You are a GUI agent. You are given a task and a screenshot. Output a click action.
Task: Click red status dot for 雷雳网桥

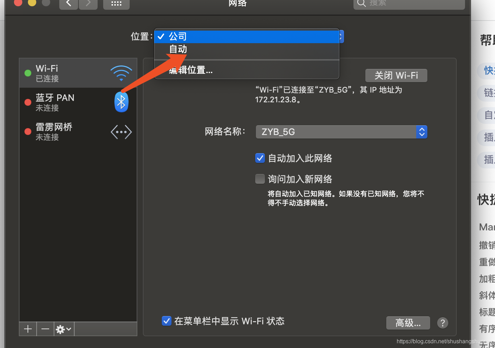pos(28,132)
